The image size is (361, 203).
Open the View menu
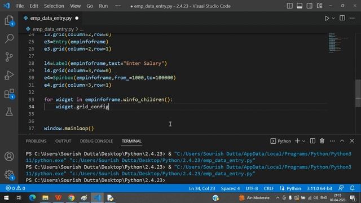coord(75,6)
